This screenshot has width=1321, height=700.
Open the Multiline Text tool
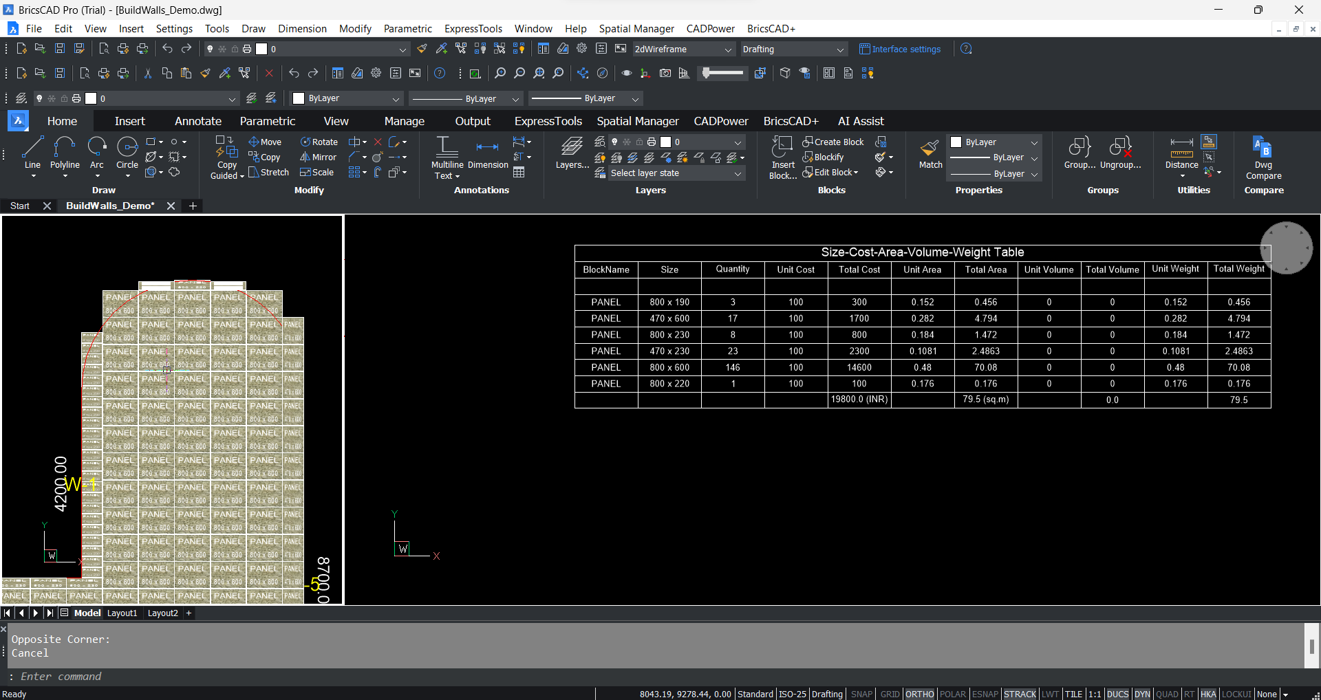click(447, 155)
